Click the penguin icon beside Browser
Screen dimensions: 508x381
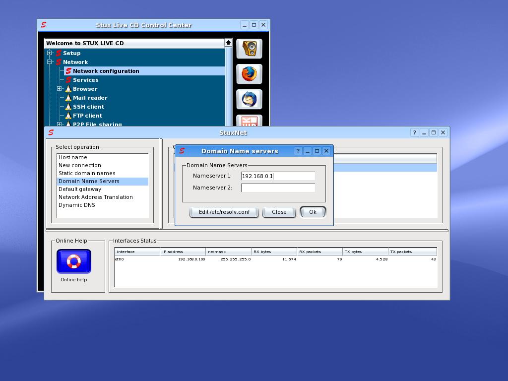[x=68, y=89]
